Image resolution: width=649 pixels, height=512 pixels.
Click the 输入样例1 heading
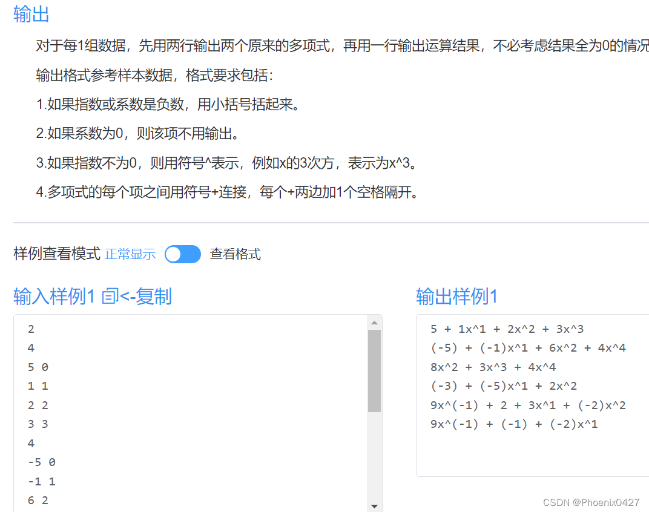click(x=54, y=297)
